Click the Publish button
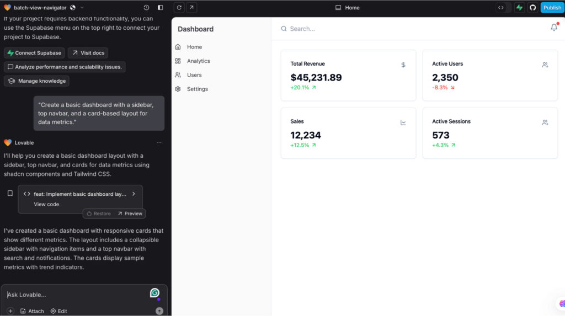Viewport: 565px width, 316px height. [x=552, y=8]
